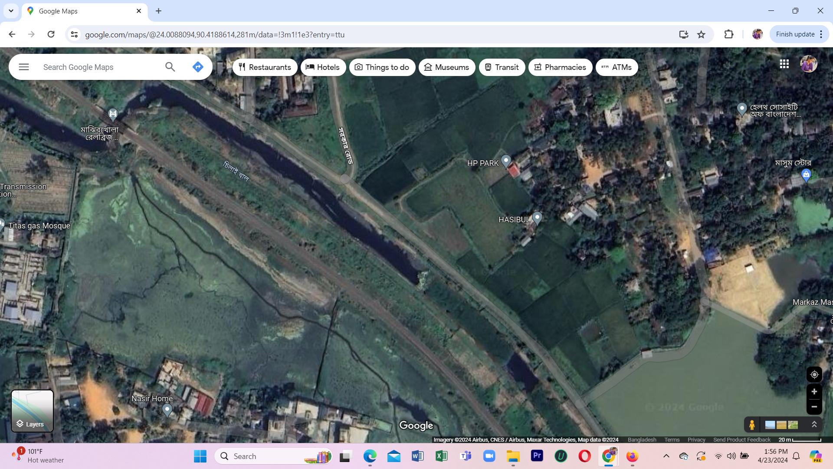833x469 pixels.
Task: Click the HASIBUL map pin
Action: (537, 218)
